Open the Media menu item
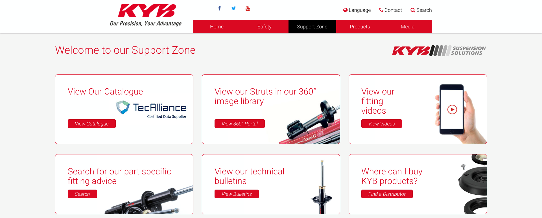Screen dimensions: 542x218 [408, 26]
